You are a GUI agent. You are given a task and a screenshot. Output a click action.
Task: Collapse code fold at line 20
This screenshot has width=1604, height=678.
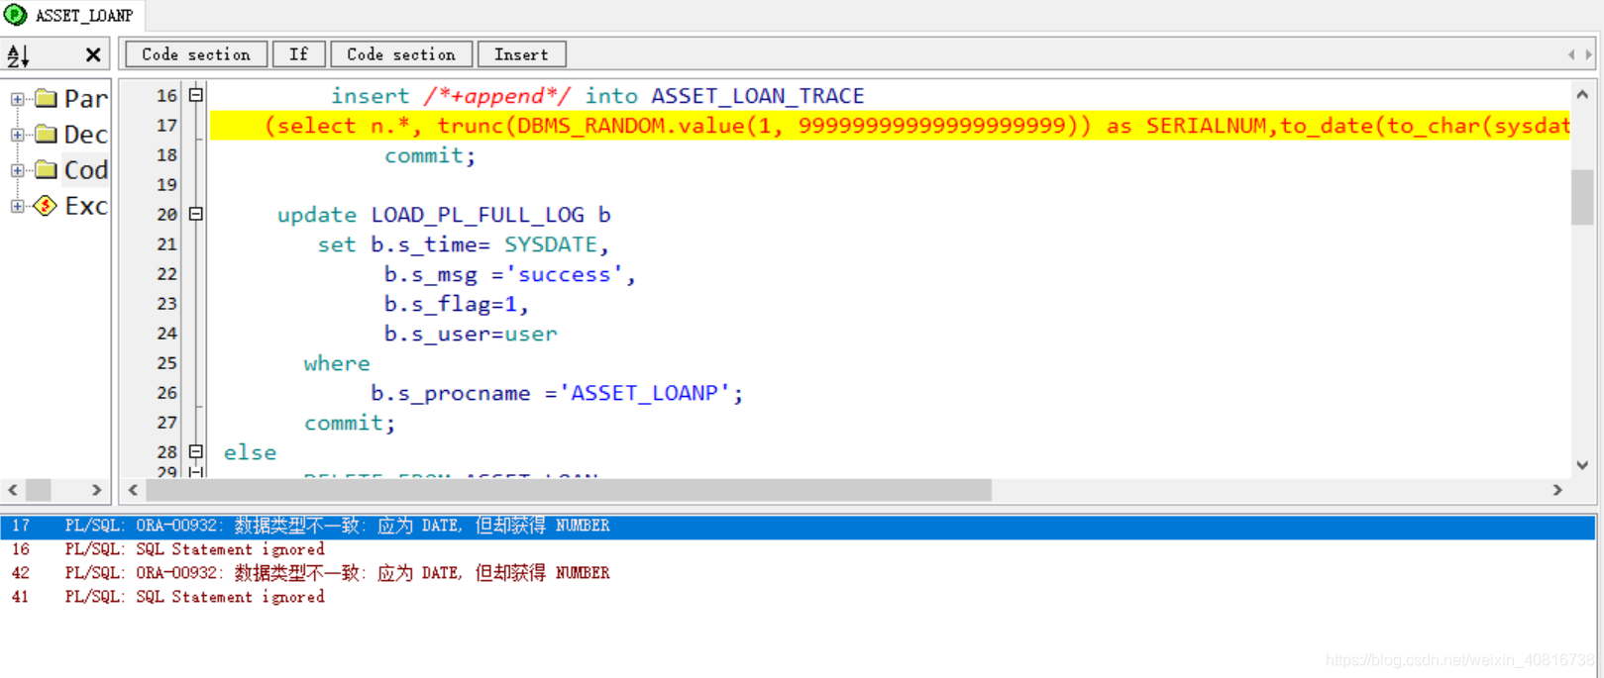pyautogui.click(x=196, y=214)
